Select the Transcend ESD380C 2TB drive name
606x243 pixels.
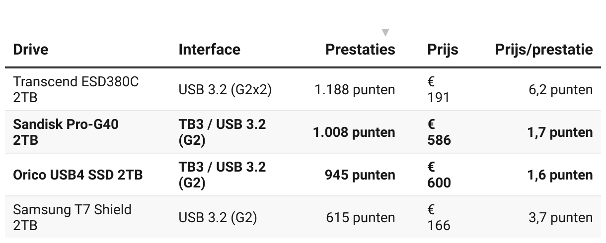tap(76, 90)
